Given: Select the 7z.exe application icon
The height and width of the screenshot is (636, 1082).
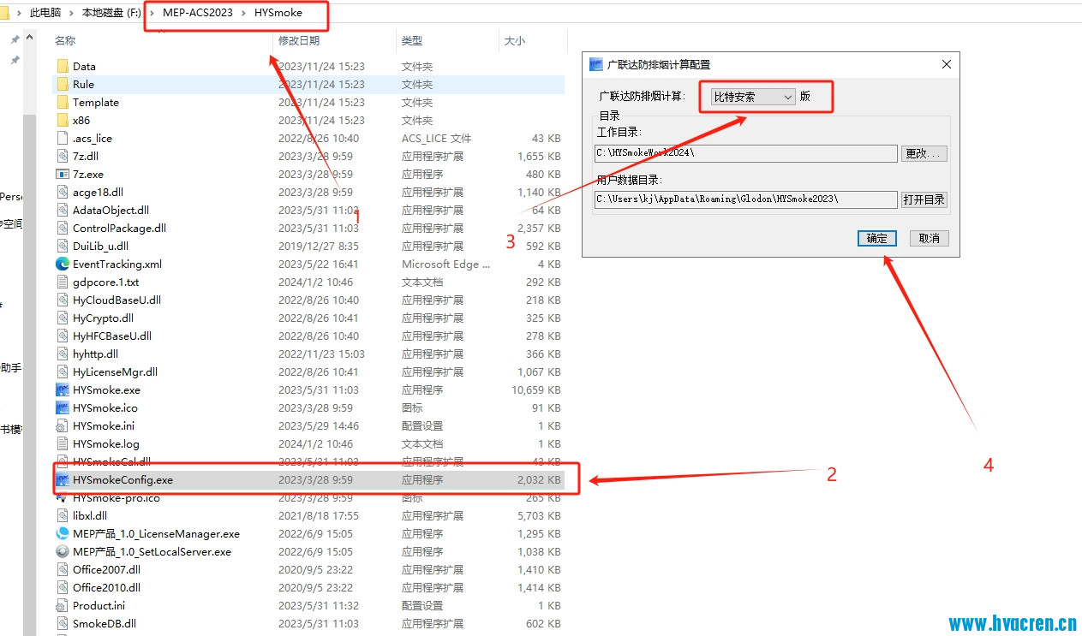Looking at the screenshot, I should coord(61,174).
